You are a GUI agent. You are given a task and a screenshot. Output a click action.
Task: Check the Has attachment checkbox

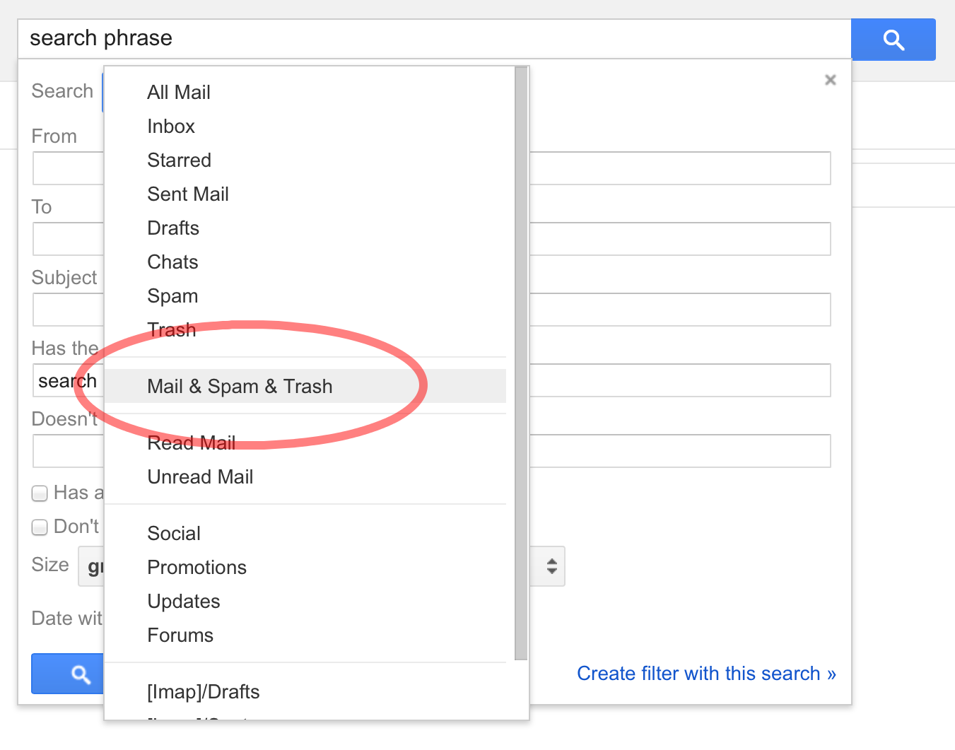pos(40,493)
